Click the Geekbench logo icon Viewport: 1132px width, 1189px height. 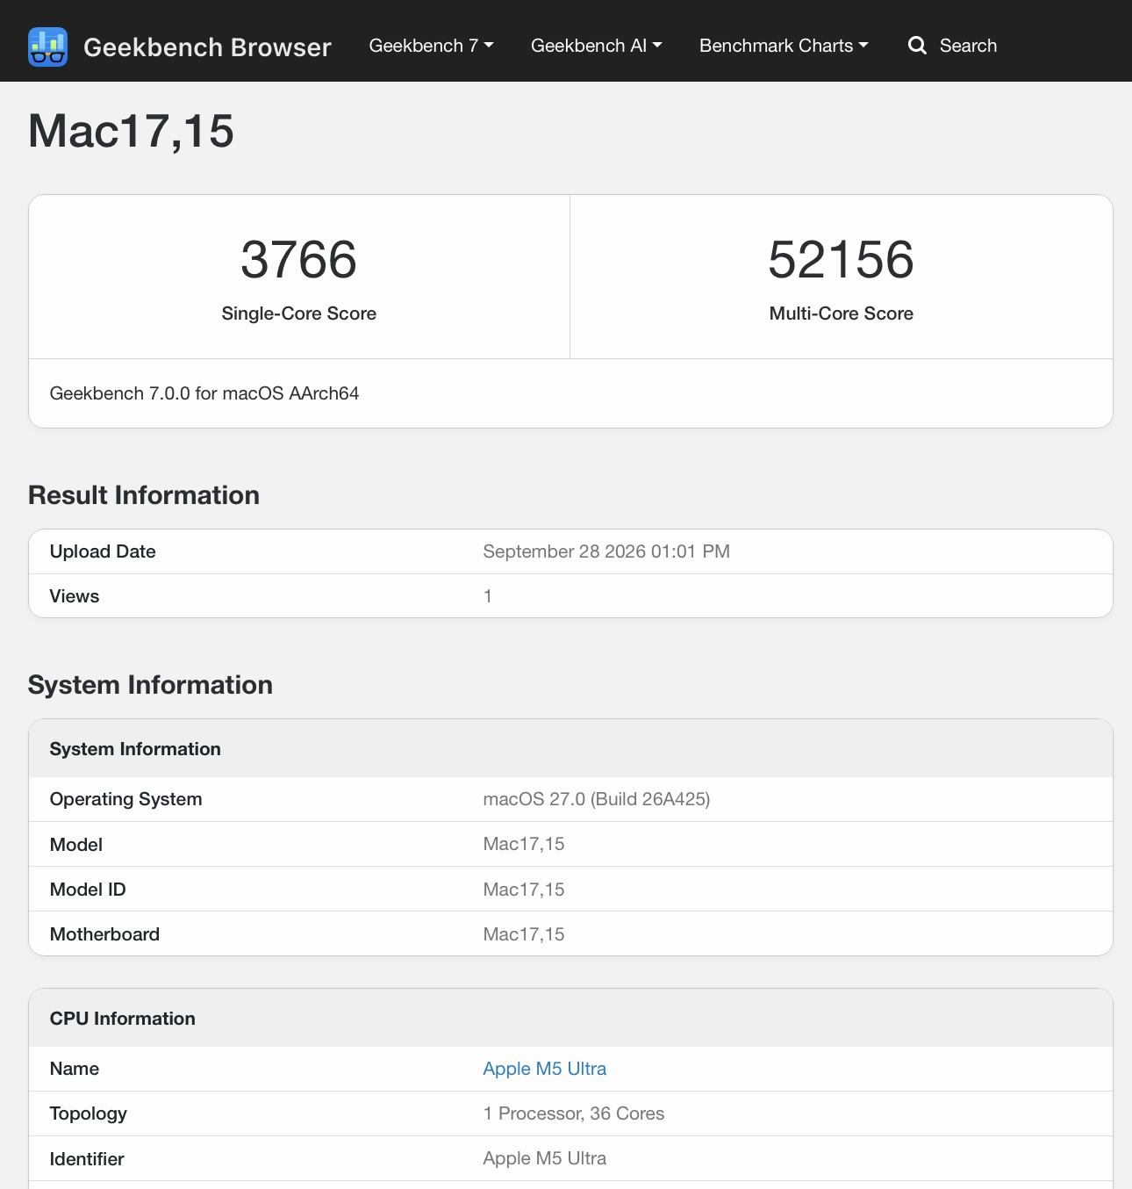coord(47,47)
